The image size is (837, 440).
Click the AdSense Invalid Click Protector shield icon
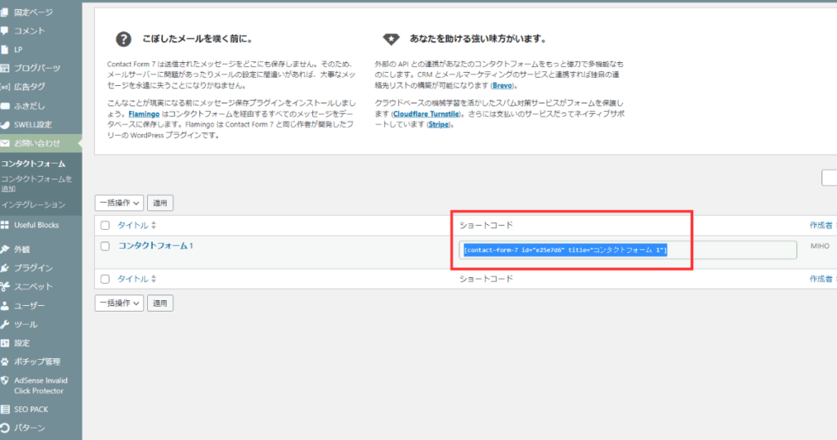pos(4,381)
